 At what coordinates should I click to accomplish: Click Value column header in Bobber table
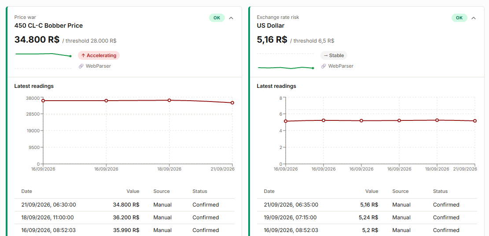[133, 191]
